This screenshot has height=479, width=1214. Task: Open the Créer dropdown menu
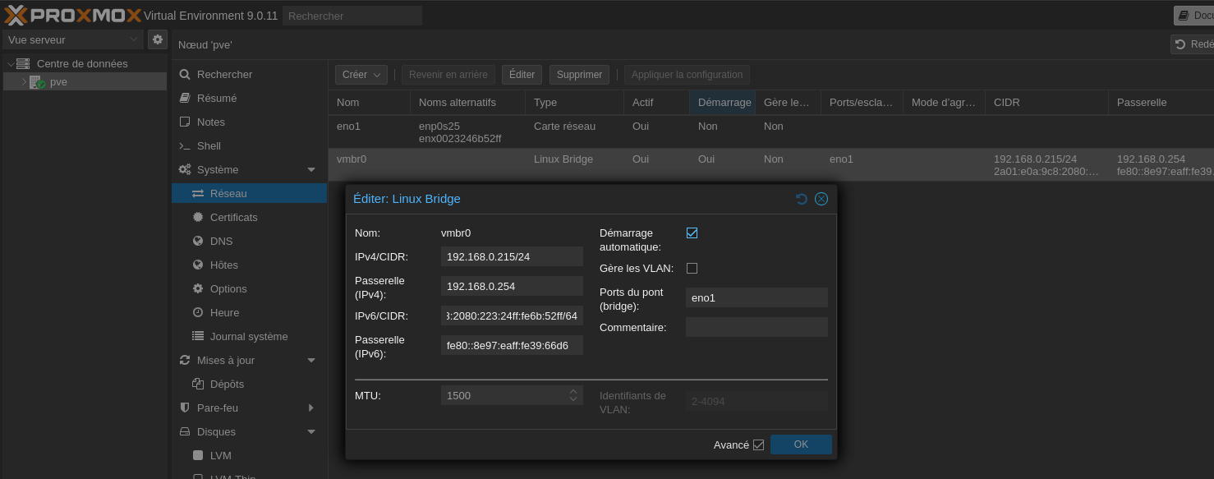pyautogui.click(x=361, y=75)
